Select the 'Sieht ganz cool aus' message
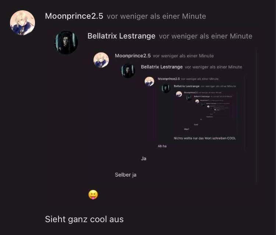 pos(84,219)
